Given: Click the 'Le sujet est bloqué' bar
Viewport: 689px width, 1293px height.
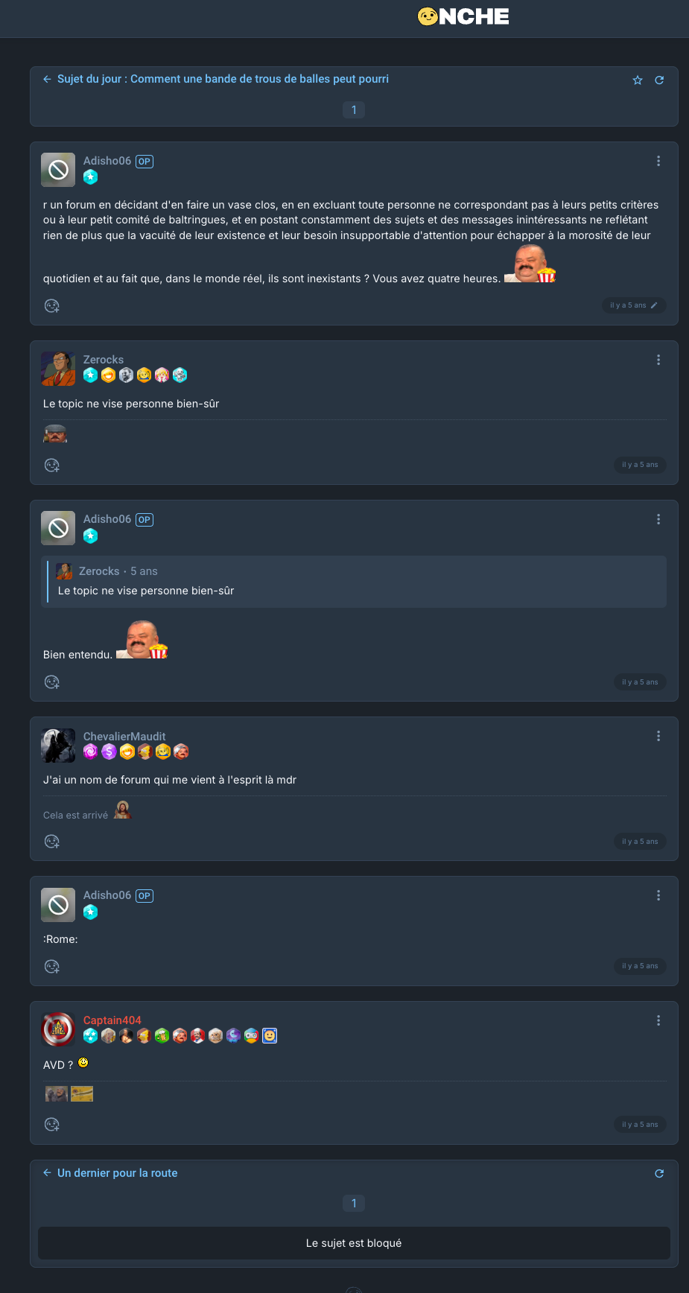Looking at the screenshot, I should pyautogui.click(x=354, y=1243).
